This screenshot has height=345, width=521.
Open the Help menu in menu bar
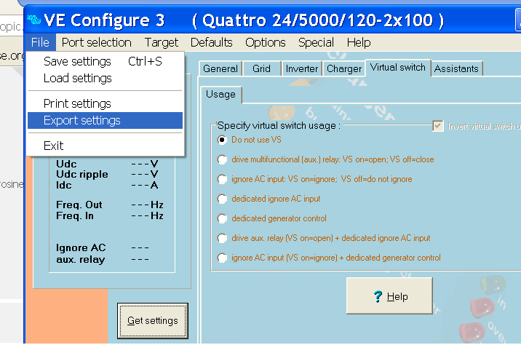tap(359, 42)
